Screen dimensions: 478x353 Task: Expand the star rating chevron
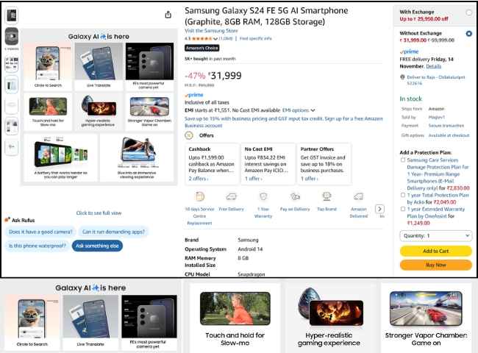tap(215, 39)
